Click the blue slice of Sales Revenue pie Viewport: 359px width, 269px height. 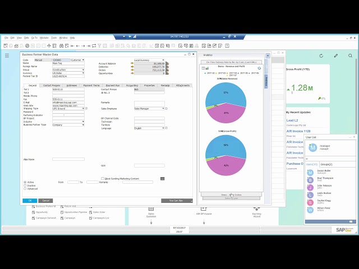point(225,92)
